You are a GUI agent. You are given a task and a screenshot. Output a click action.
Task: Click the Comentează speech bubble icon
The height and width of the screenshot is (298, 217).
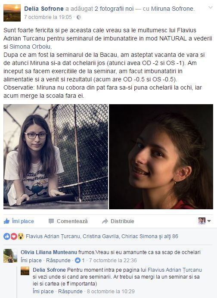click(x=51, y=221)
